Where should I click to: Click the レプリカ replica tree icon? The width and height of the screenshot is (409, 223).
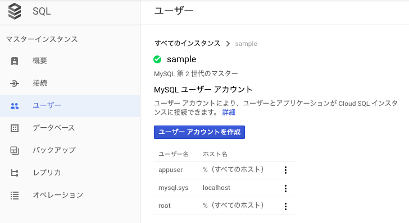[15, 173]
